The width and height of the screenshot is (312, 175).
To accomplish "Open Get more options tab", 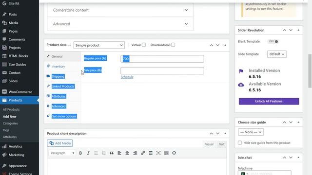I will pyautogui.click(x=63, y=116).
